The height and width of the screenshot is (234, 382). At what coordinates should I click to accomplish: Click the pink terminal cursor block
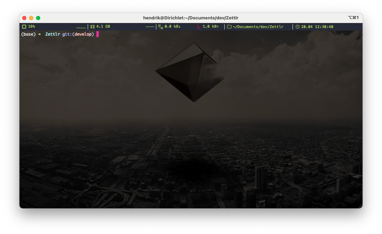coord(97,34)
